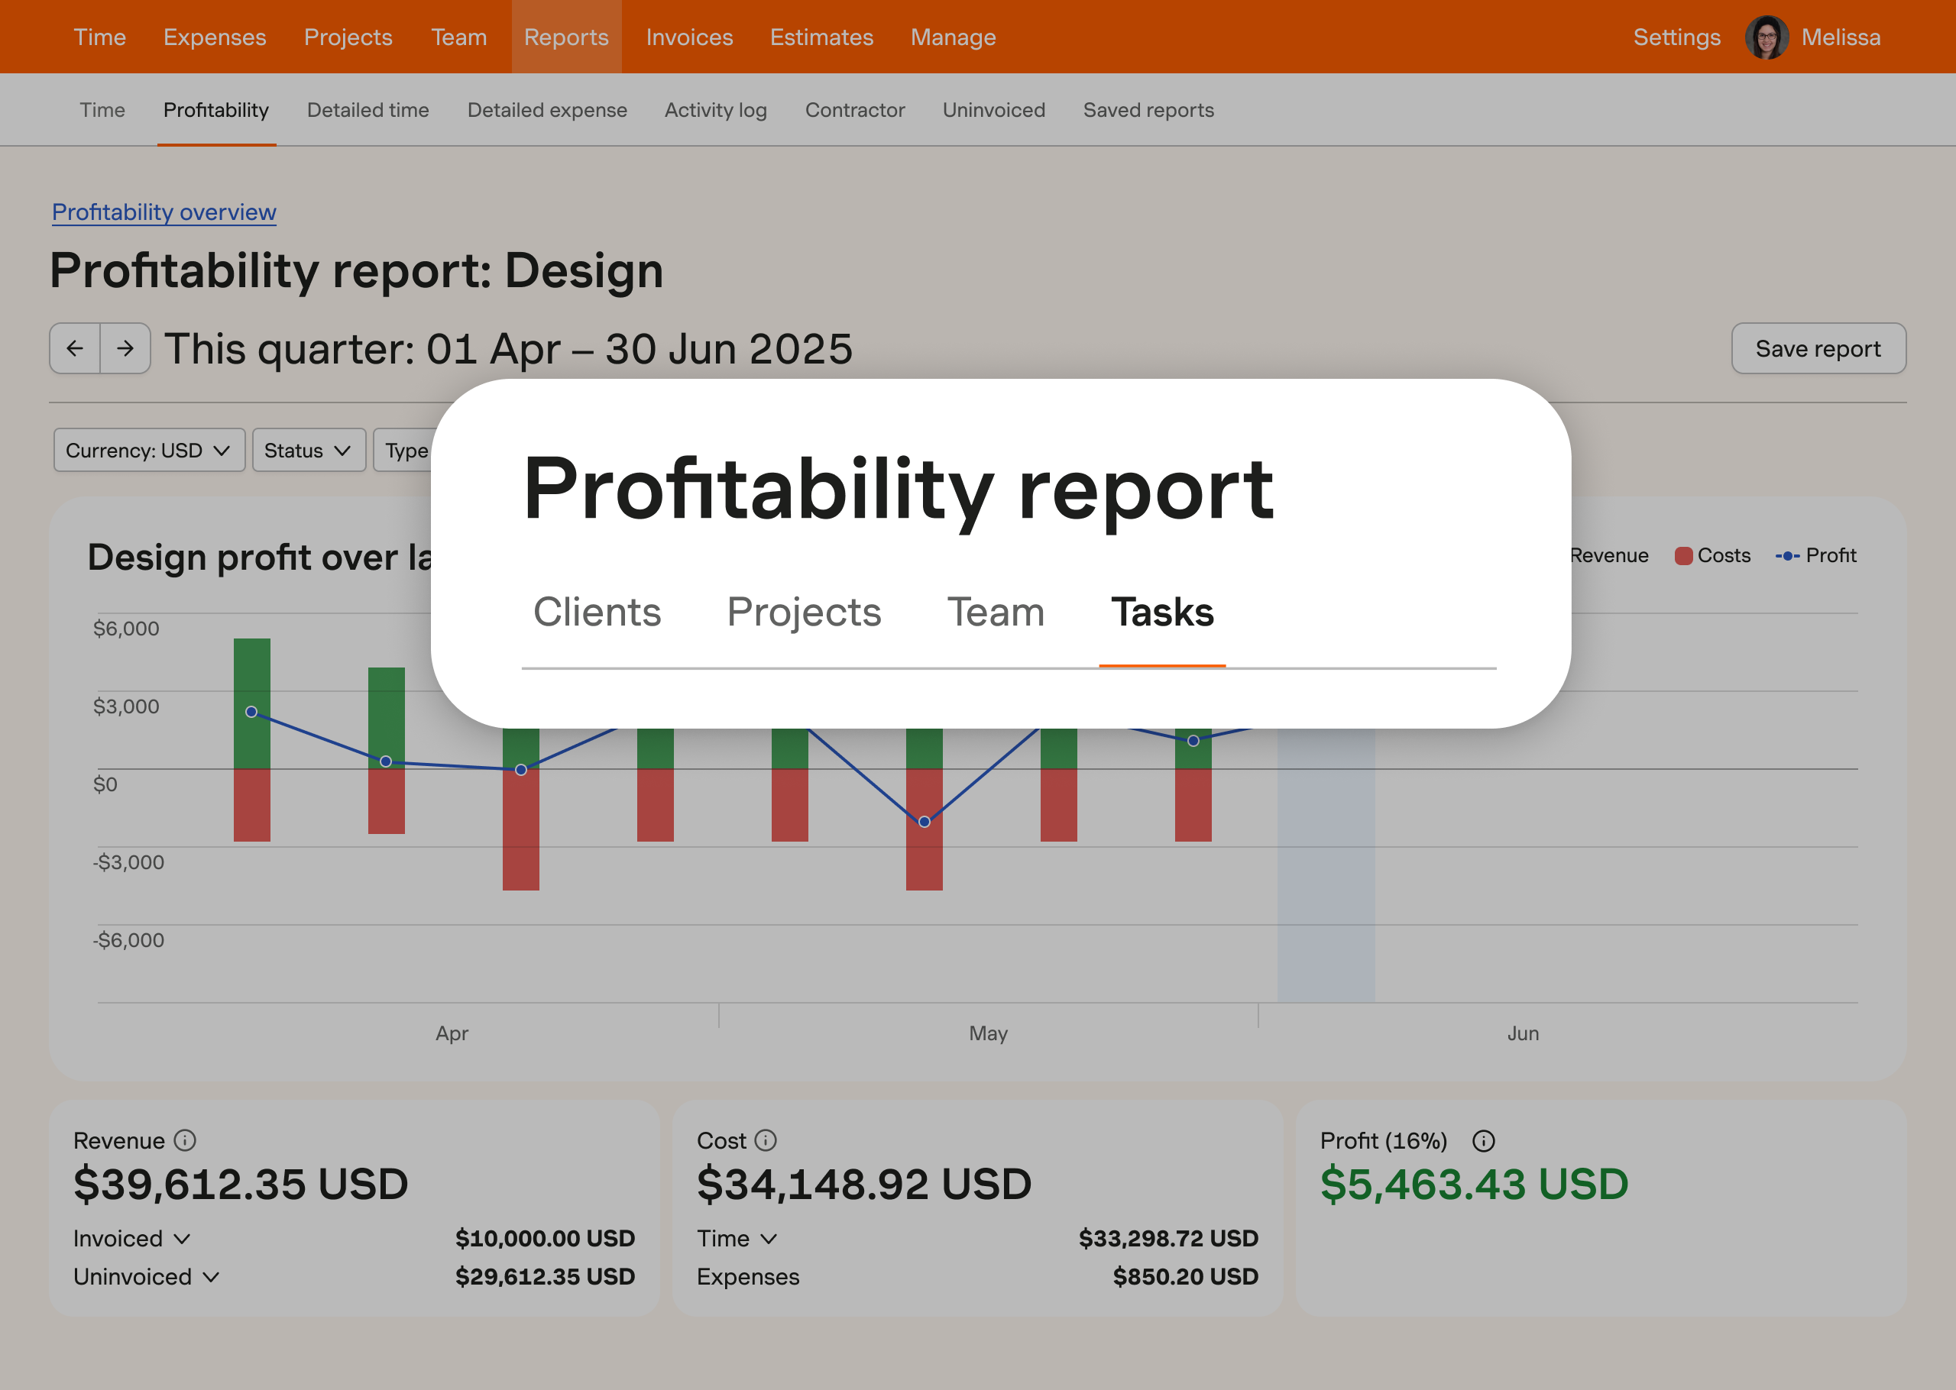Toggle the Revenue series in the legend
Image resolution: width=1956 pixels, height=1390 pixels.
click(x=1608, y=555)
